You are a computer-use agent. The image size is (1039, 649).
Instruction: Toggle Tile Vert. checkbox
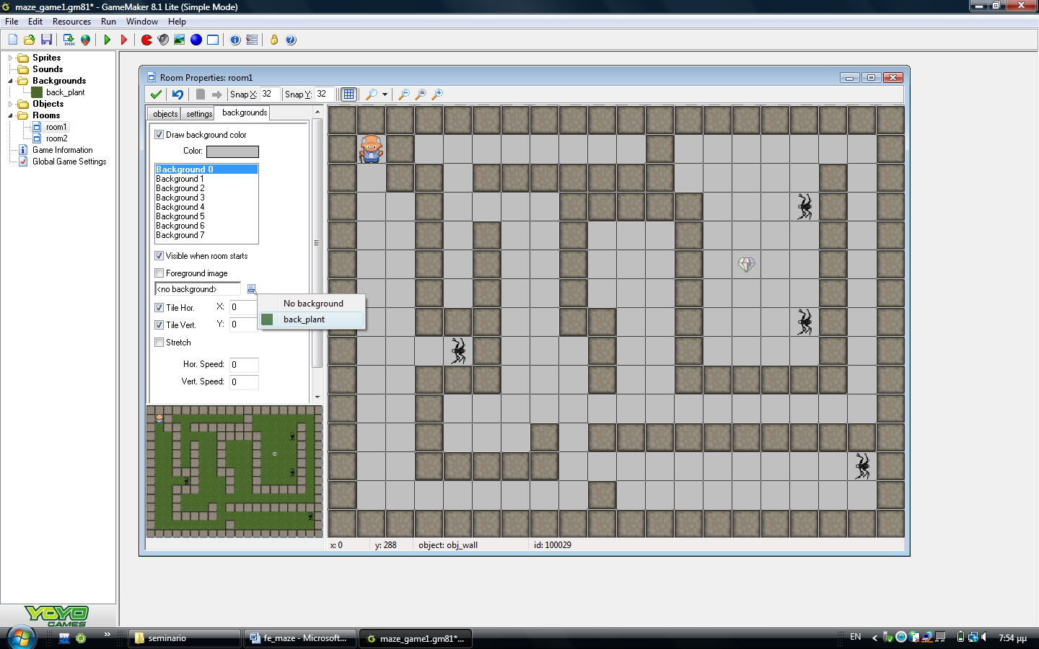tap(159, 325)
